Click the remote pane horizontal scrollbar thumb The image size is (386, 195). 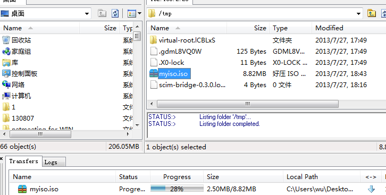coord(248,104)
